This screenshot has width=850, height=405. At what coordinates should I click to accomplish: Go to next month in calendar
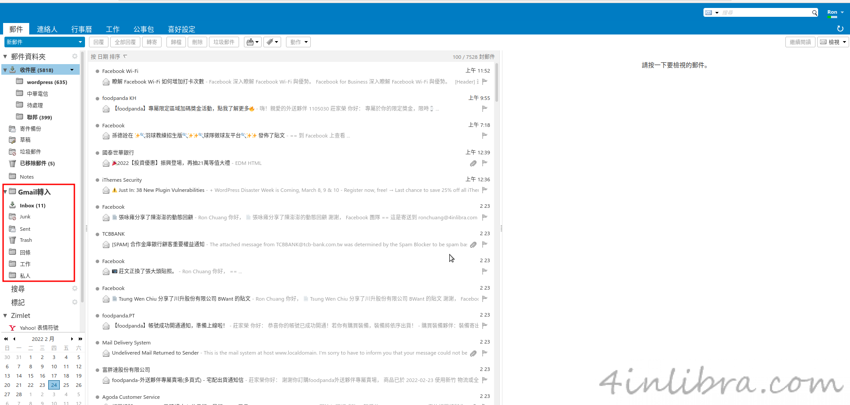pyautogui.click(x=72, y=339)
